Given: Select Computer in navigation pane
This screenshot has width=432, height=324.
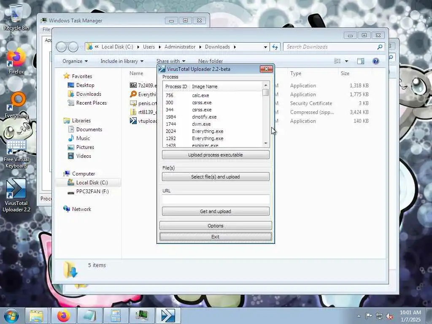Looking at the screenshot, I should click(x=83, y=174).
